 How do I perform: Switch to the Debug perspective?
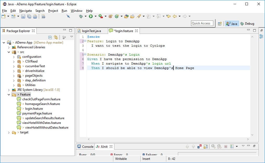tap(247, 24)
